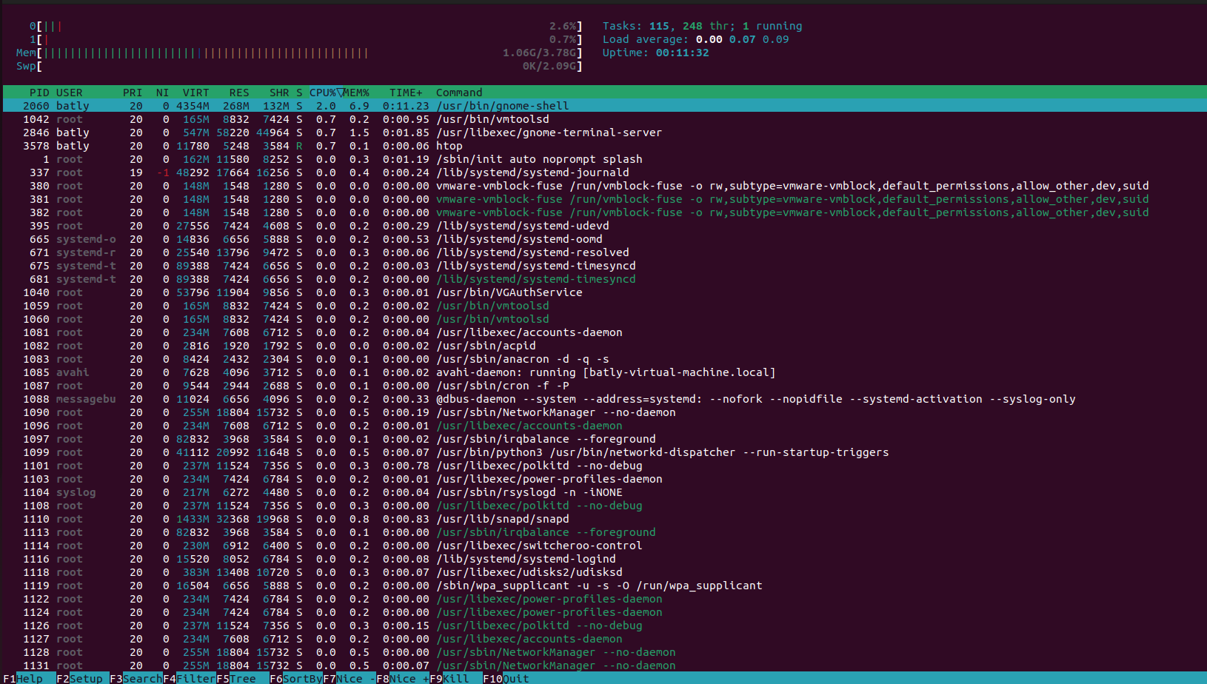Select the /sbin/wpa_supplicant process row
This screenshot has height=684, width=1207.
[x=598, y=586]
